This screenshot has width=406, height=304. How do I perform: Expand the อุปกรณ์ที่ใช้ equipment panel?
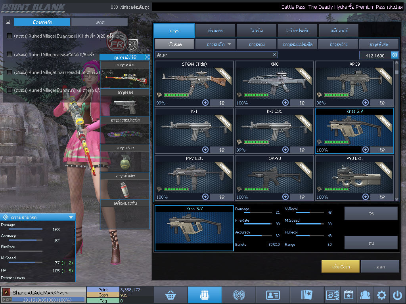click(x=147, y=57)
